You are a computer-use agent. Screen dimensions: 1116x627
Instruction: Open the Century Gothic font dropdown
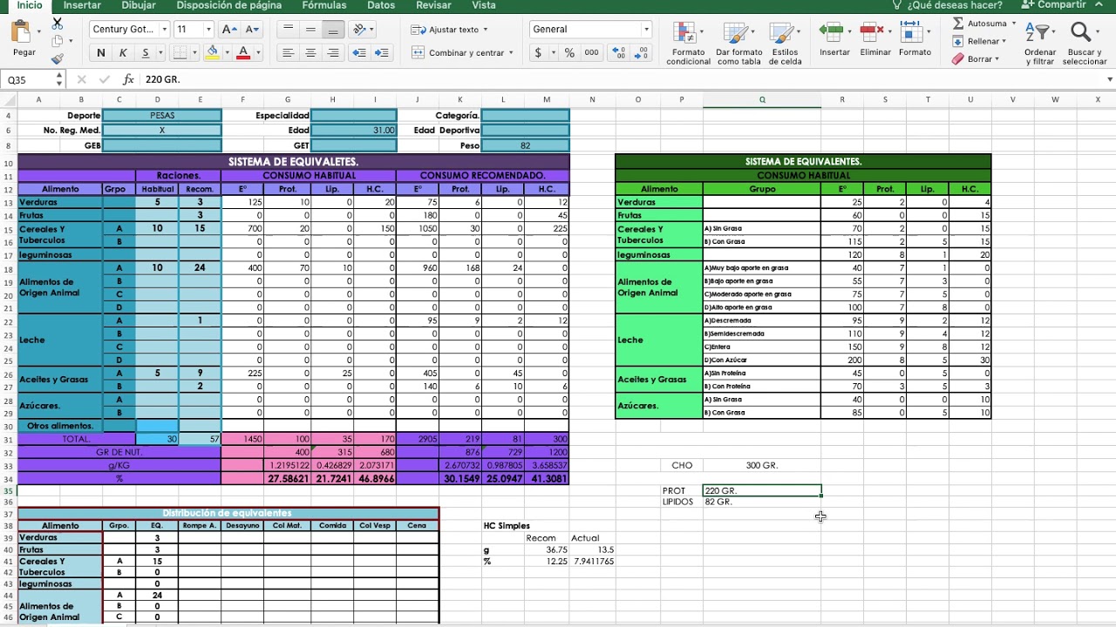pyautogui.click(x=164, y=29)
